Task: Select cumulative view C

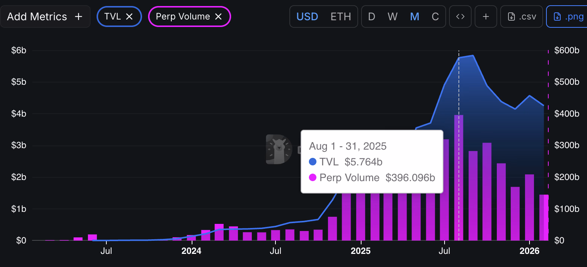Action: (435, 16)
